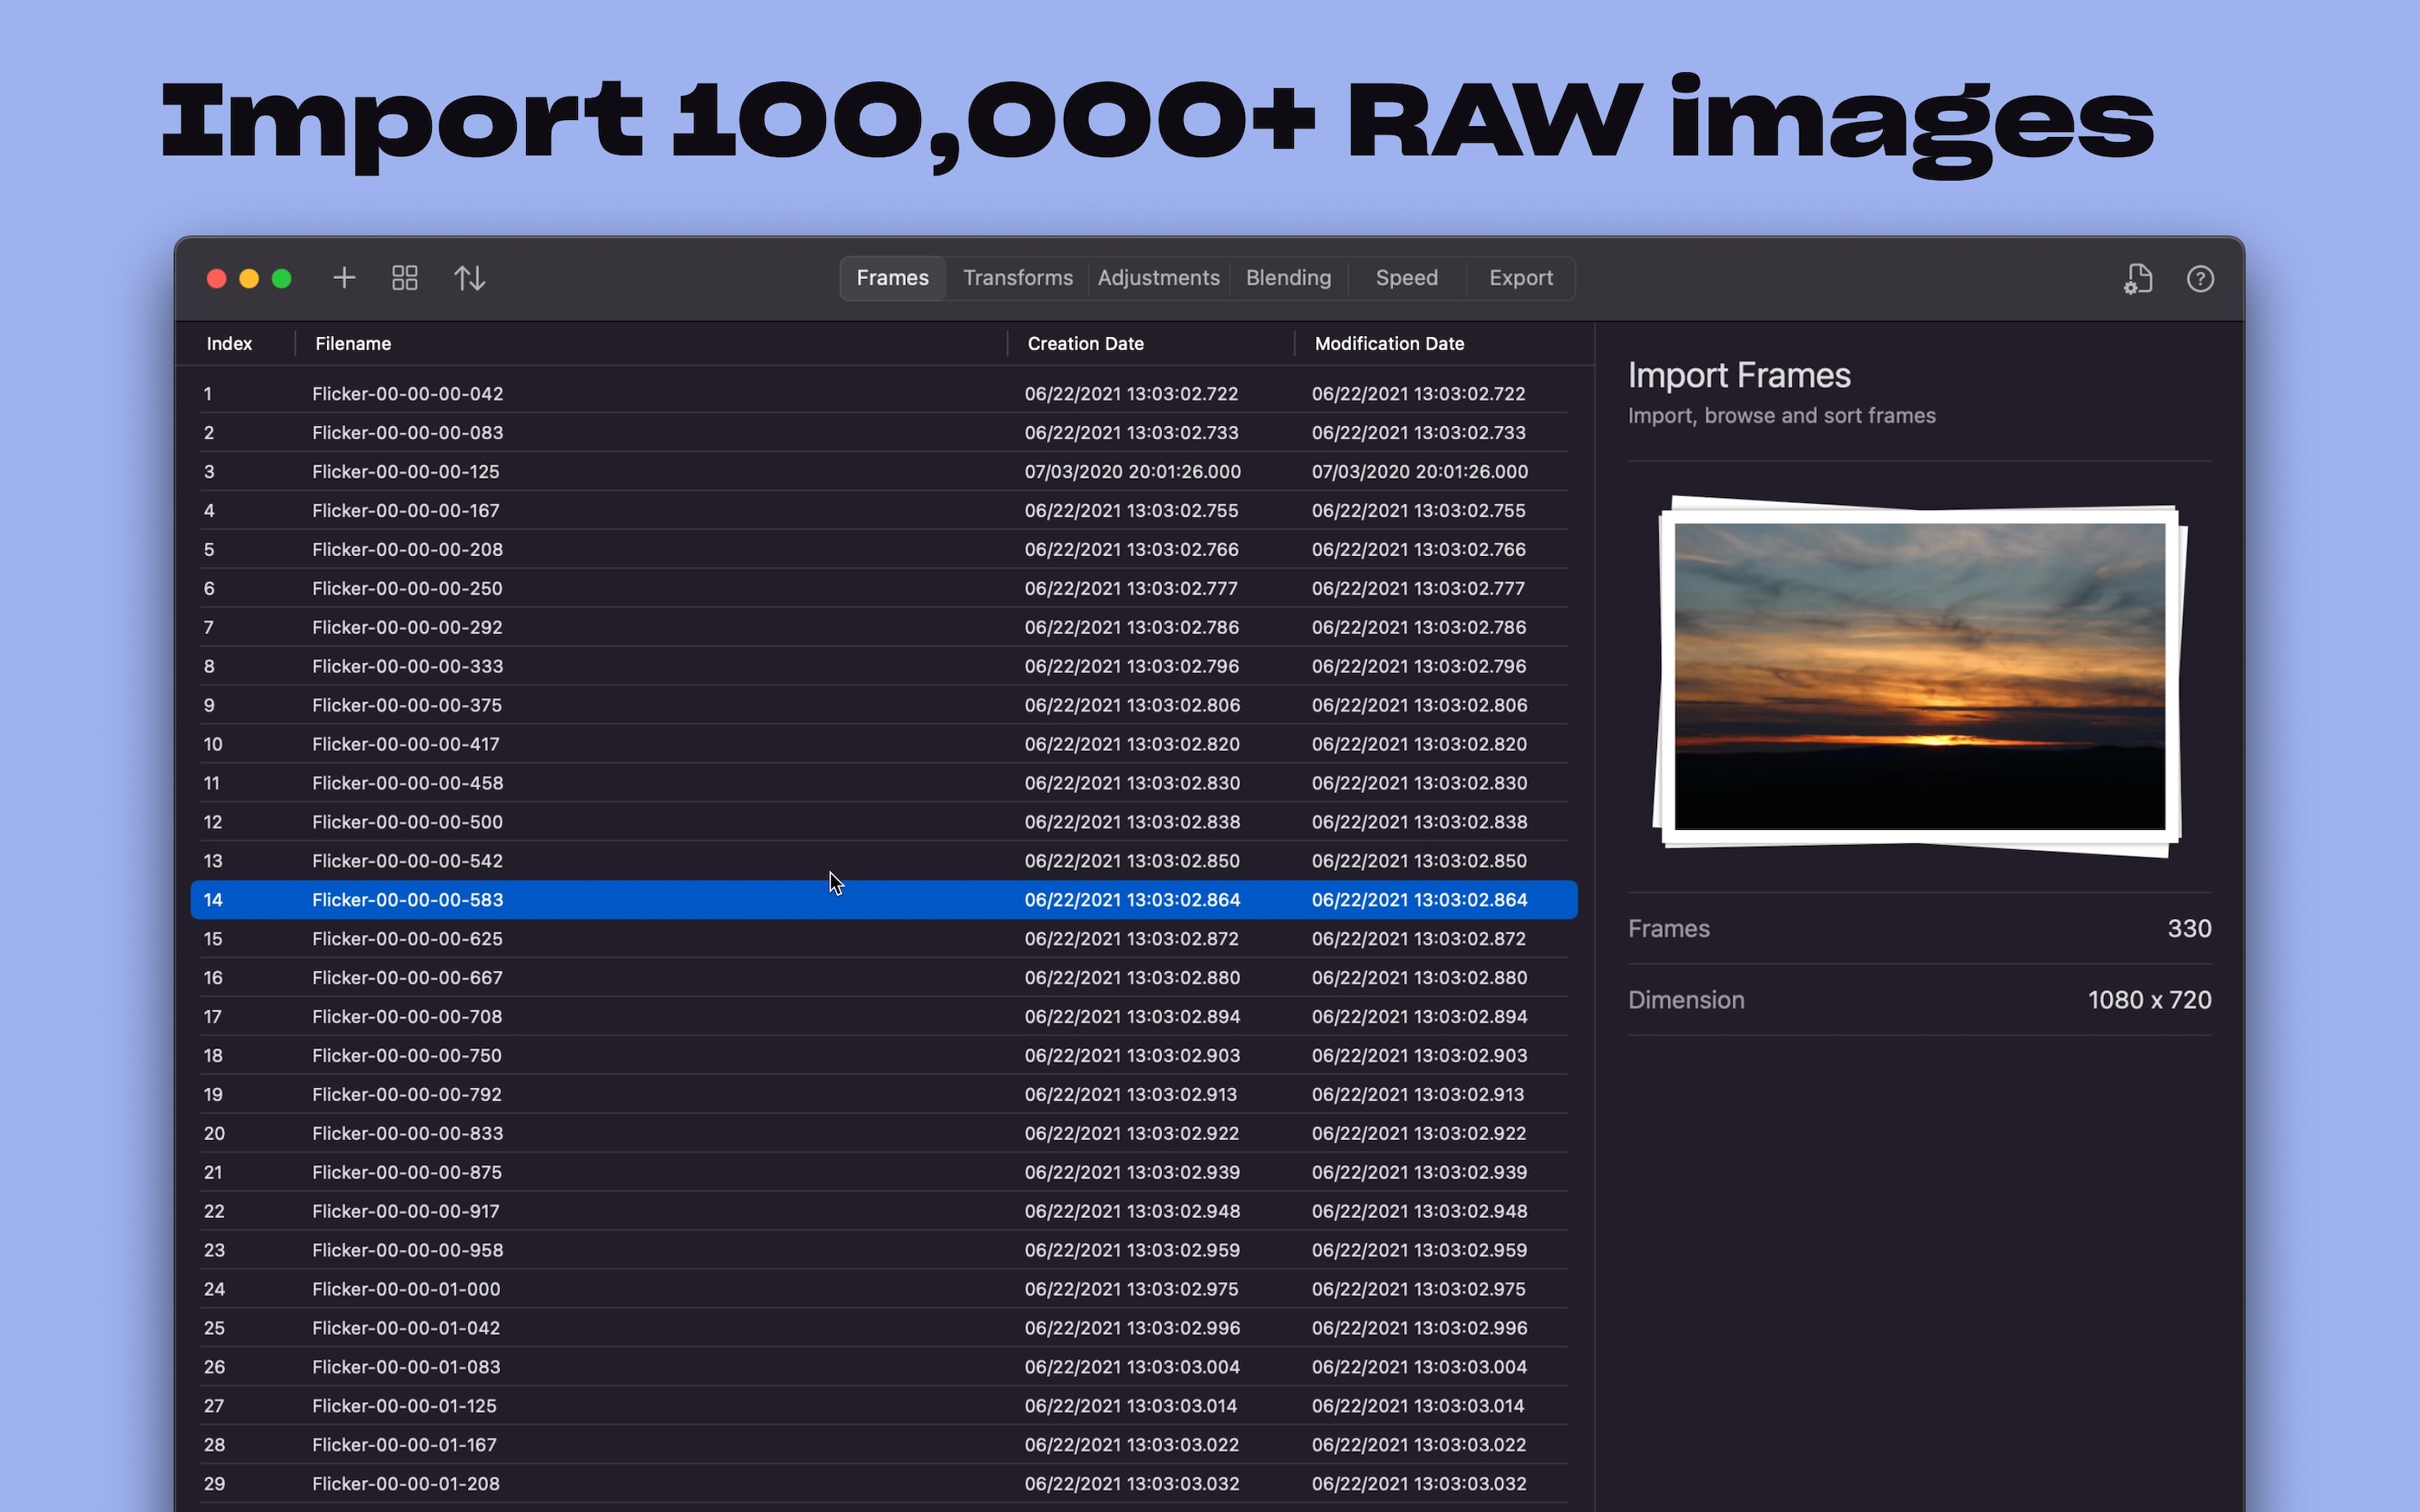Click the yellow minimize window button
This screenshot has height=1512, width=2420.
[249, 279]
